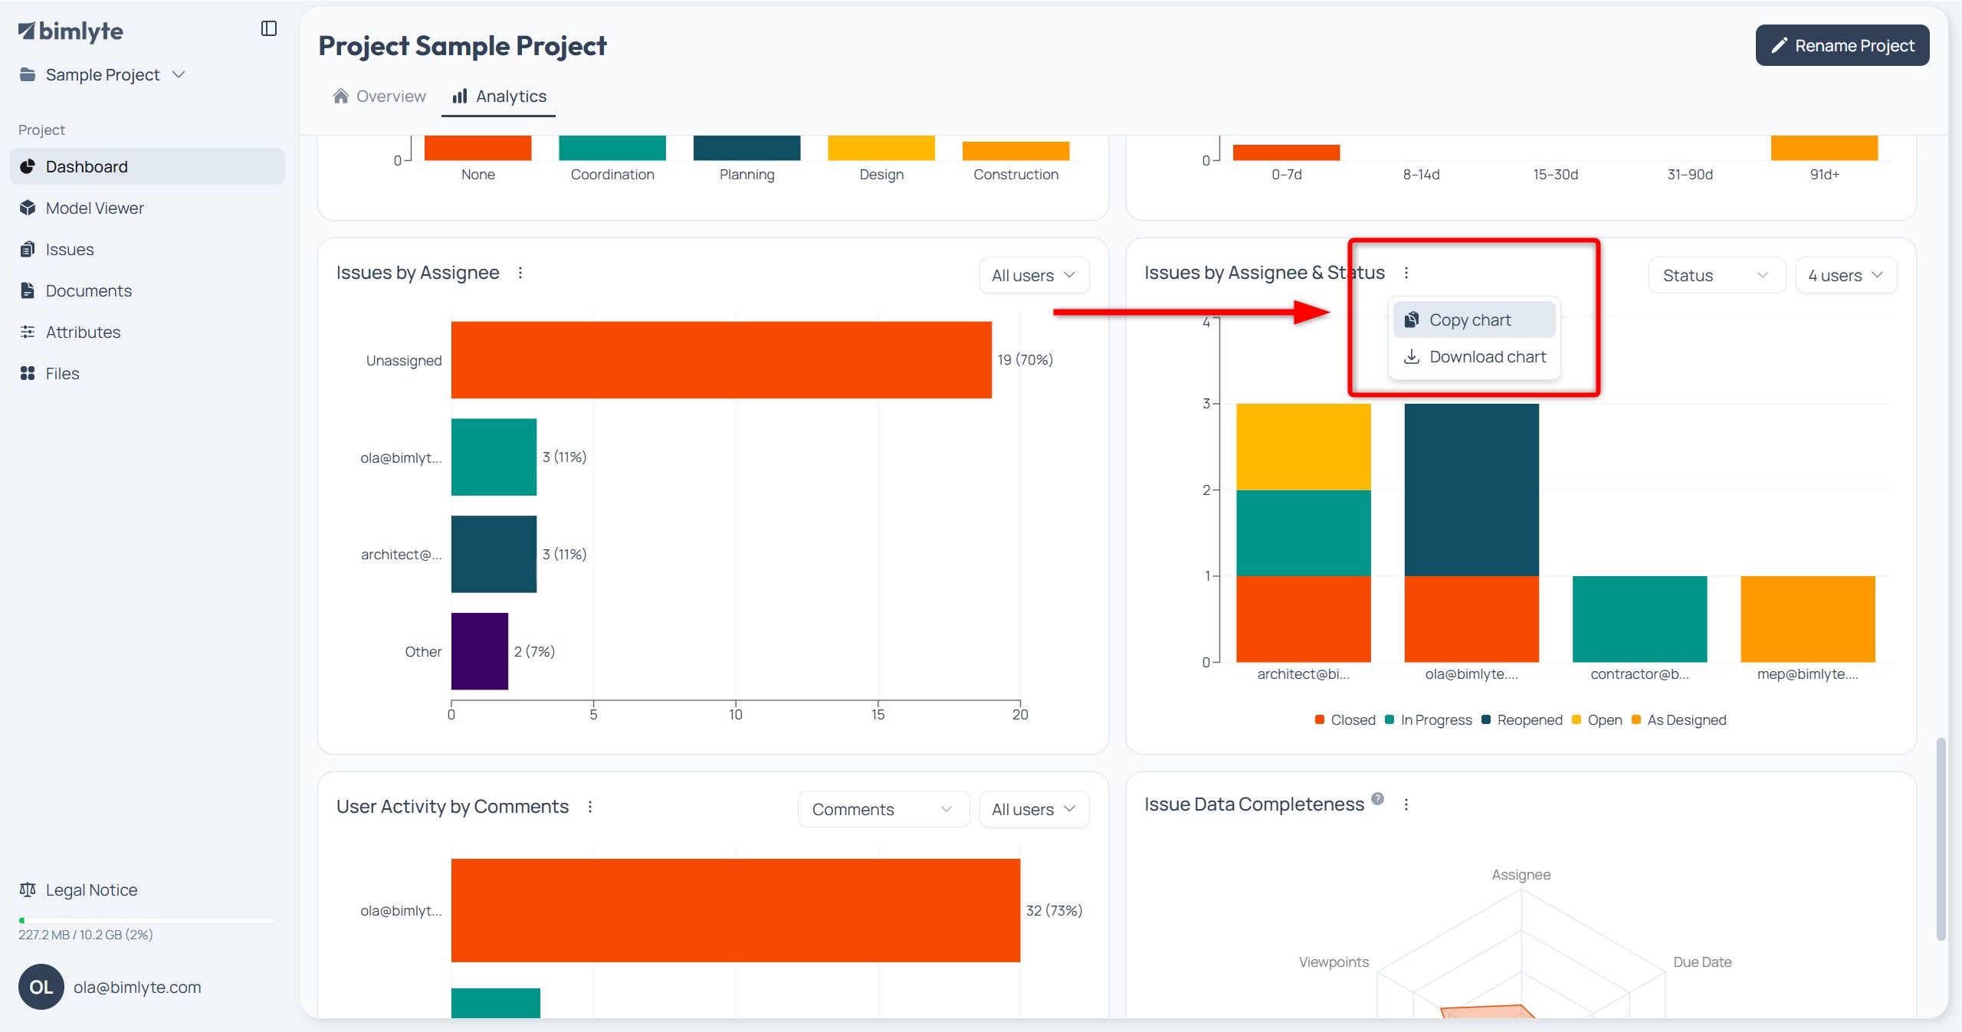
Task: Open All users dropdown in Issues by Assignee
Action: [x=1034, y=275]
